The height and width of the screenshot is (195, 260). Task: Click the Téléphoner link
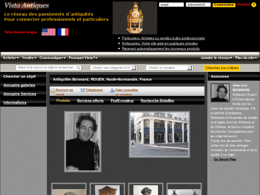tap(94, 90)
